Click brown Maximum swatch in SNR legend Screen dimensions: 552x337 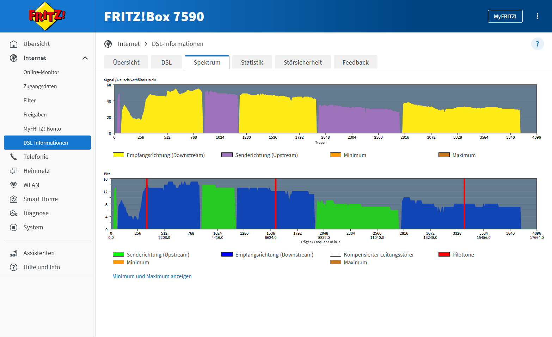(444, 155)
